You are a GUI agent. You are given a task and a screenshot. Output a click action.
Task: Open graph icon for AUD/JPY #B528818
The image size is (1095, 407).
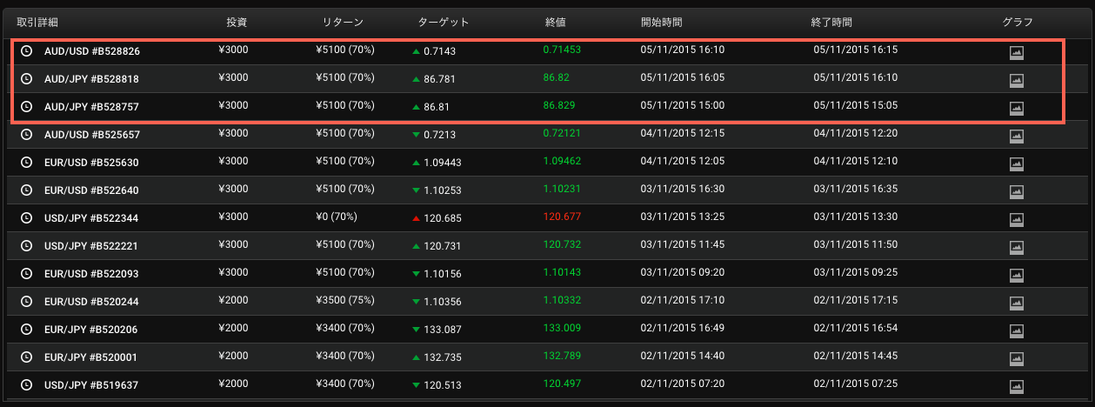tap(1016, 80)
